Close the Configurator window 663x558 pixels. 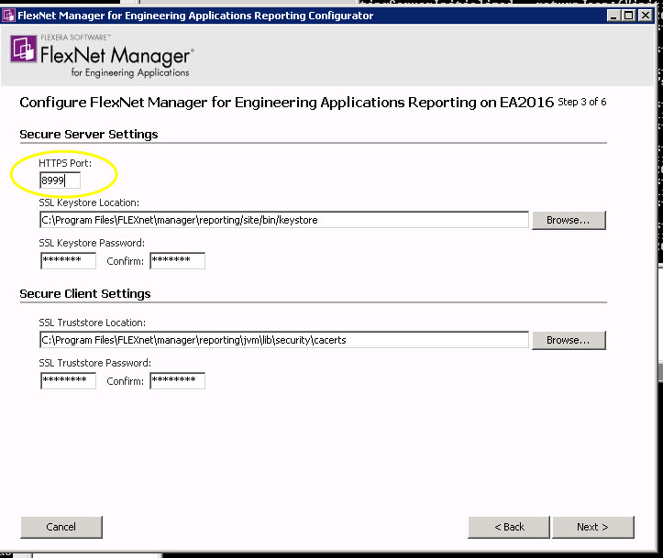(x=645, y=16)
